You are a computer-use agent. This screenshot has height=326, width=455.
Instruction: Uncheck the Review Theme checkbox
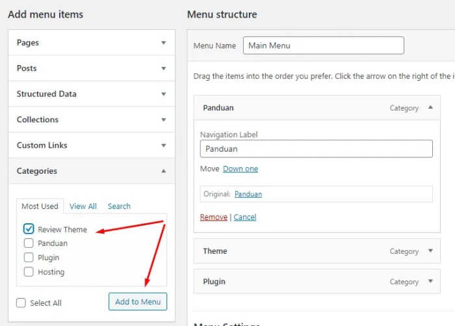[x=29, y=229]
